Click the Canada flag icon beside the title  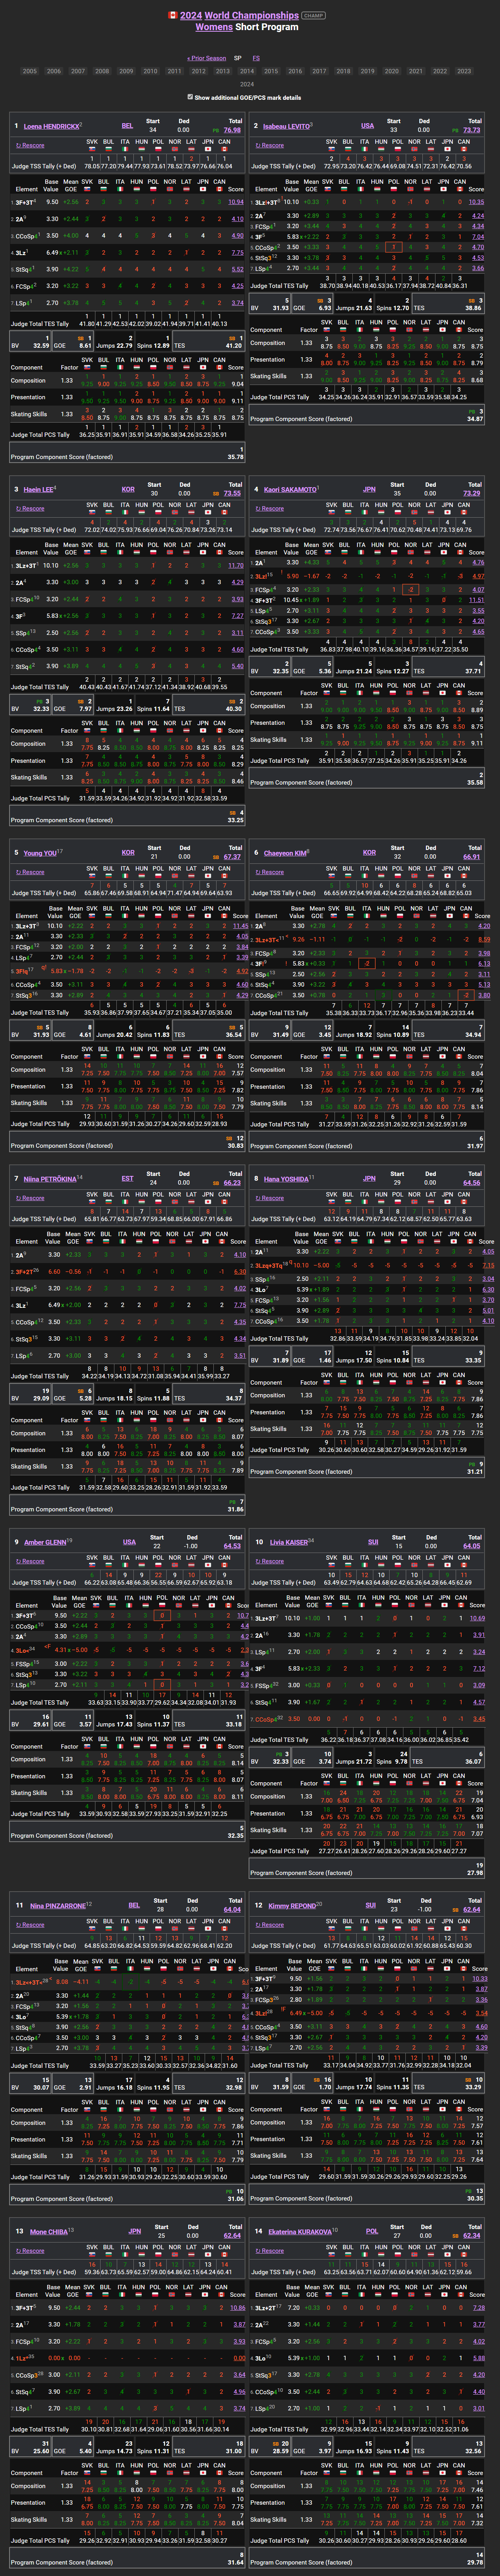point(172,16)
